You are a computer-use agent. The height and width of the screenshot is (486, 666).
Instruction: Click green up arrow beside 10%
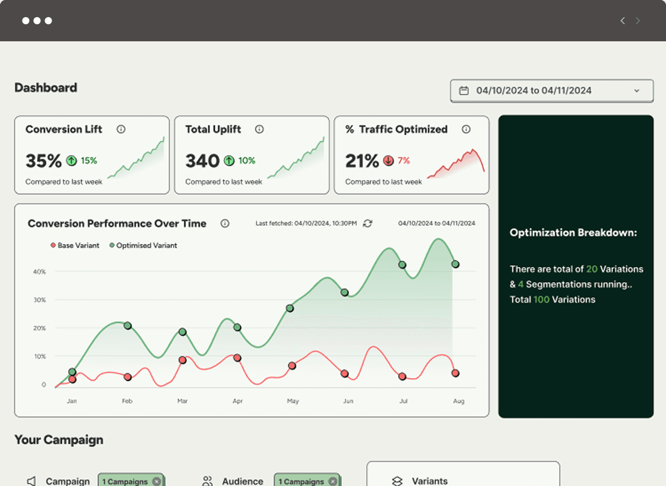coord(229,160)
